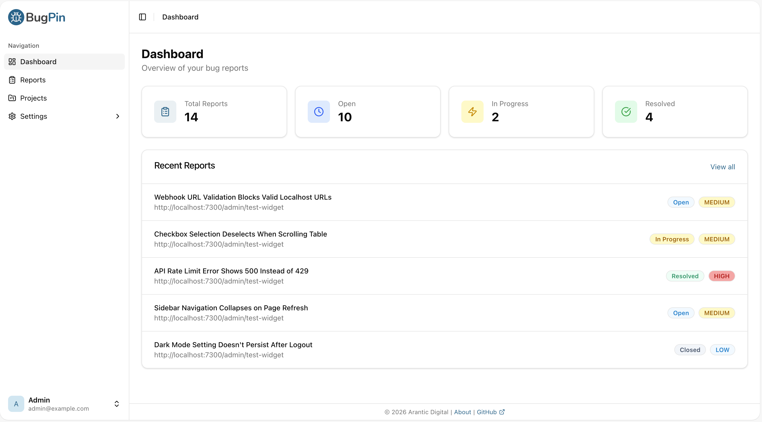
Task: Click the Admin avatar in the sidebar
Action: click(x=16, y=404)
